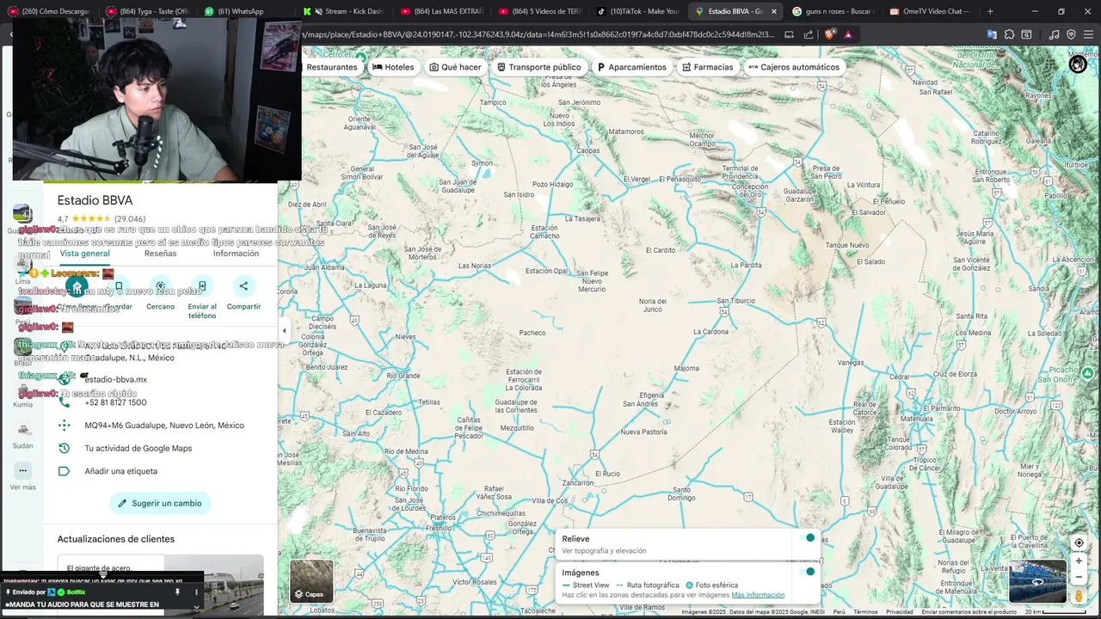1101x619 pixels.
Task: Open Capas layers thumbnail
Action: pyautogui.click(x=311, y=581)
